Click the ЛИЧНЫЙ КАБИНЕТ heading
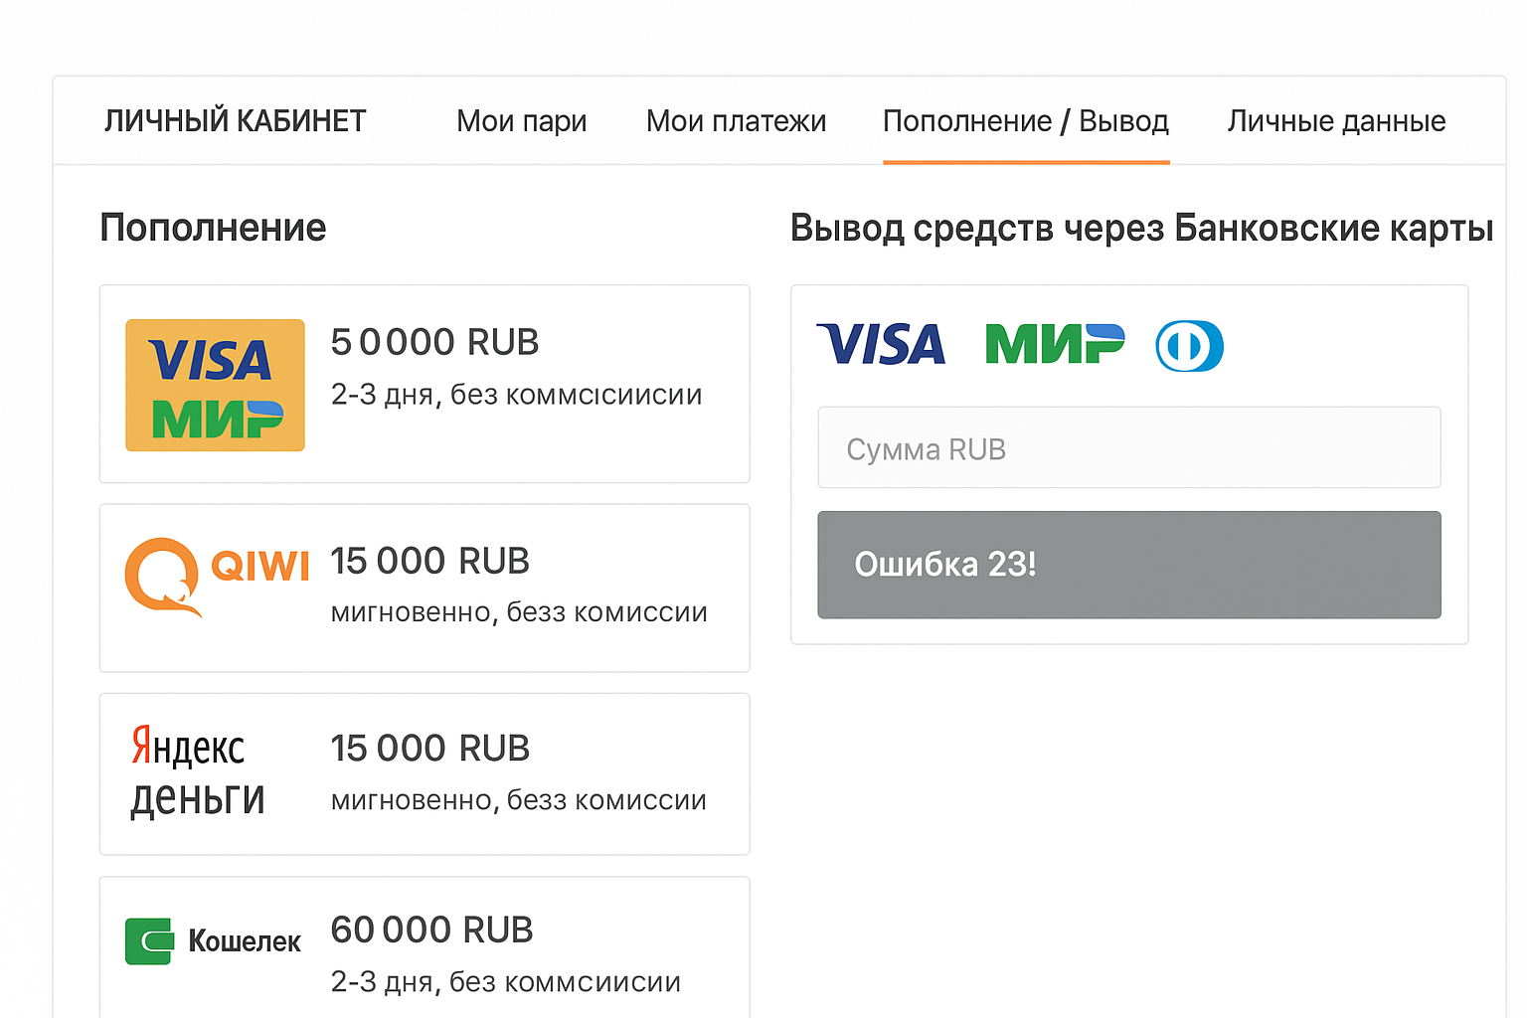This screenshot has width=1527, height=1018. (x=234, y=120)
